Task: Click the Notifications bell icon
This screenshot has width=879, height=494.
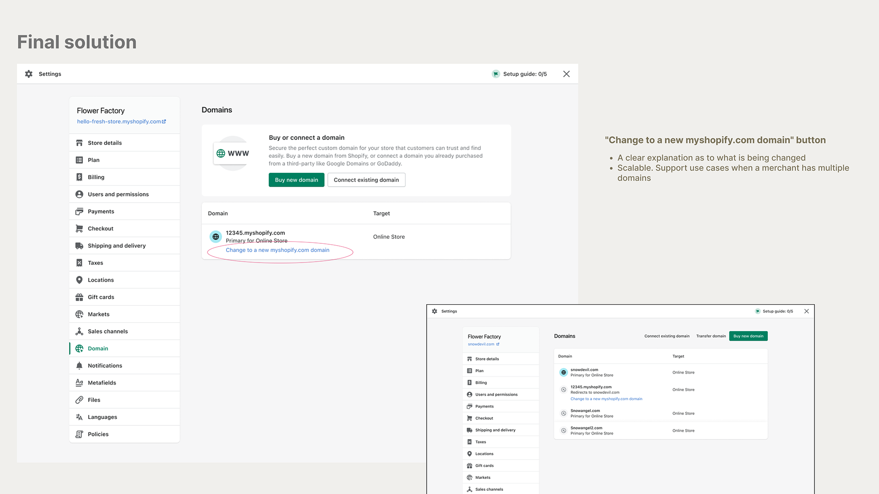Action: click(79, 365)
